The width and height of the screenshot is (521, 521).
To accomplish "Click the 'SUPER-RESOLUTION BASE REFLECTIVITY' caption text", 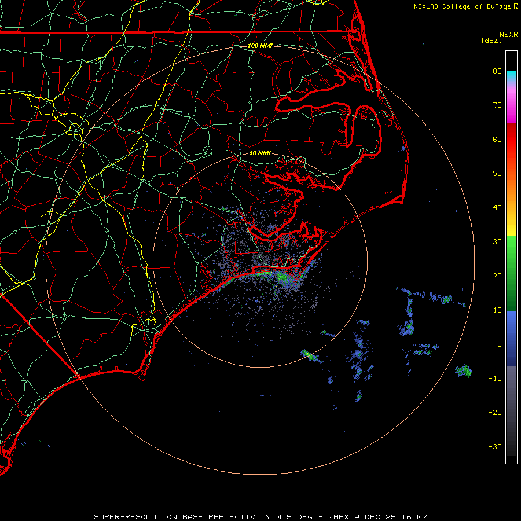I will tap(182, 517).
